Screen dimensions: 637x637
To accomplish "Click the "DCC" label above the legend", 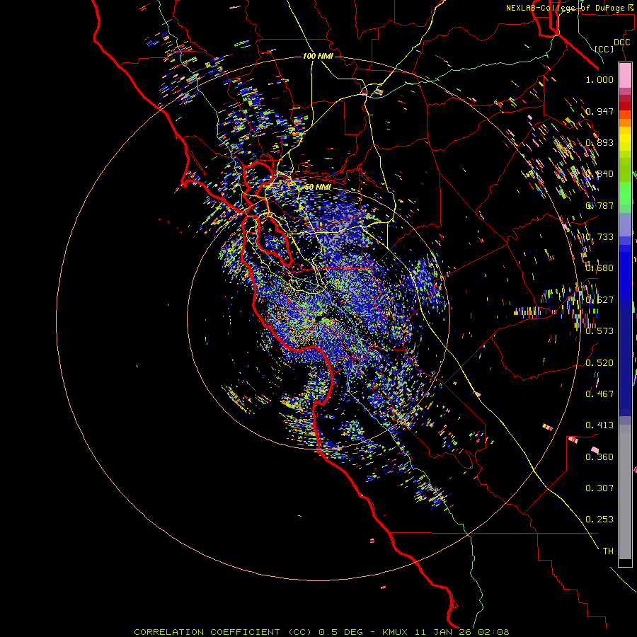I will (x=621, y=42).
